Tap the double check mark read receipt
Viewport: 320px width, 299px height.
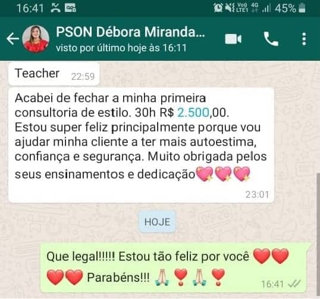click(294, 284)
